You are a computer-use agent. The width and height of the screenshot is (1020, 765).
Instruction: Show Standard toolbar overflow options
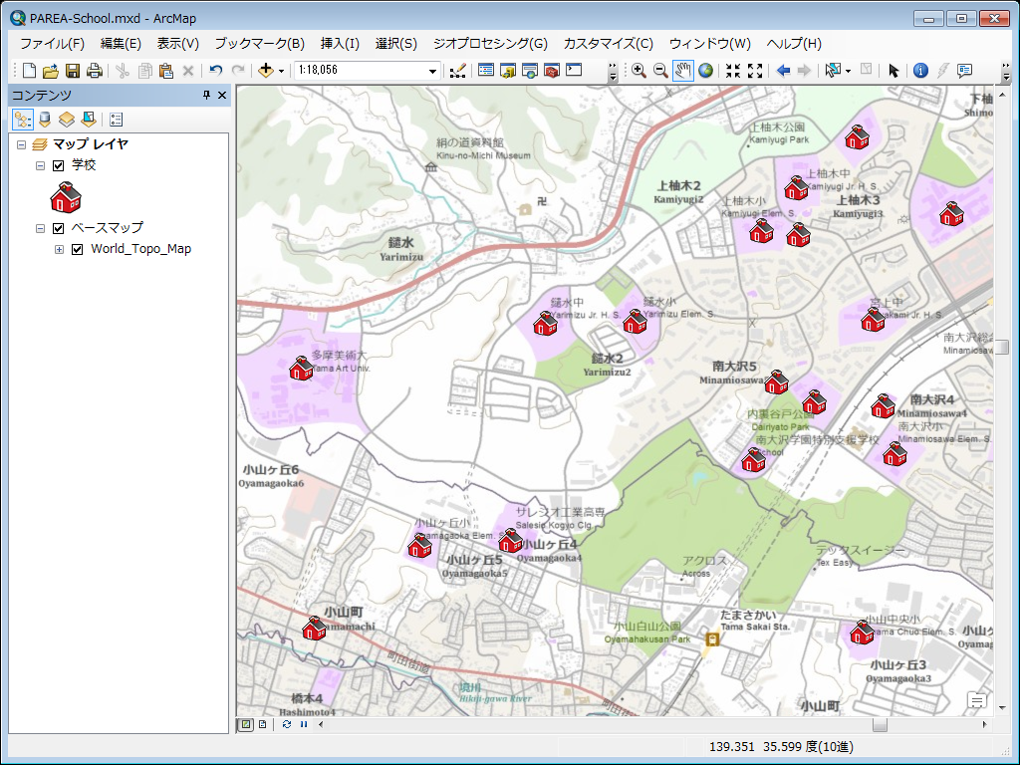[613, 72]
